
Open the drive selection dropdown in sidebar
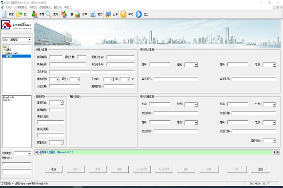pyautogui.click(x=29, y=39)
